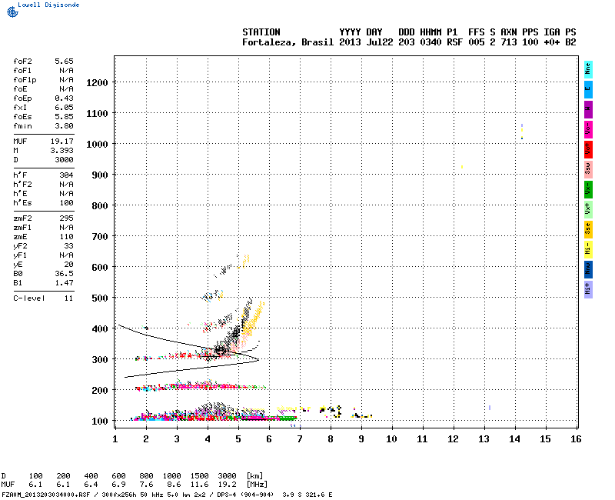The width and height of the screenshot is (615, 500).
Task: Click the 1000 label on height axis
Action: tap(97, 145)
